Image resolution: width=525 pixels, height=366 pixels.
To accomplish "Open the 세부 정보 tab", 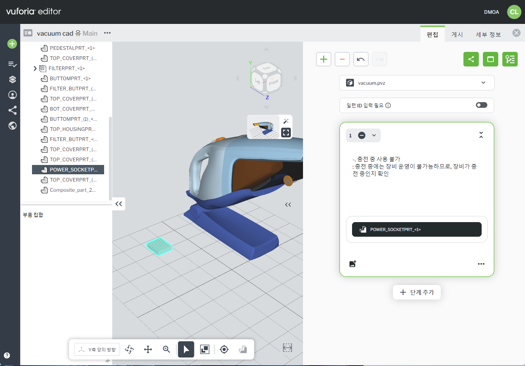I will [x=488, y=34].
